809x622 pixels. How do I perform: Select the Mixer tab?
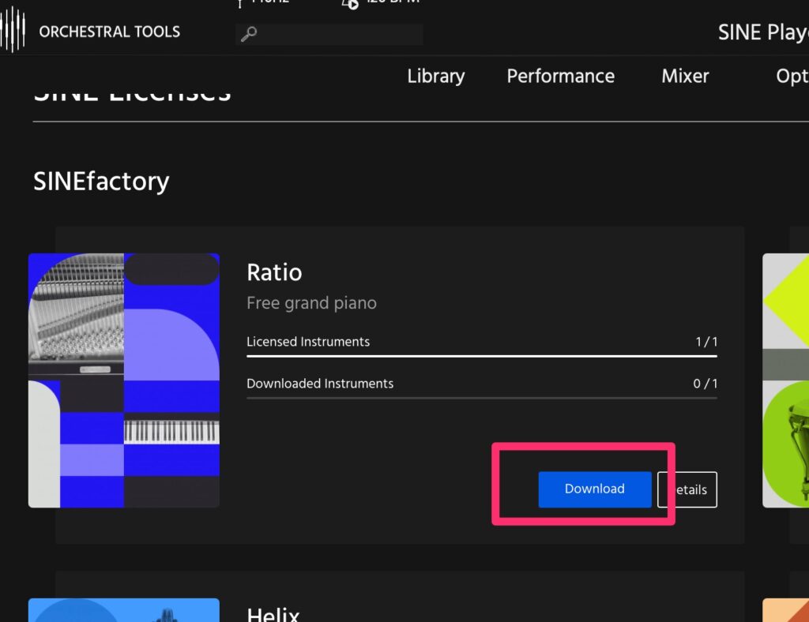(x=685, y=77)
